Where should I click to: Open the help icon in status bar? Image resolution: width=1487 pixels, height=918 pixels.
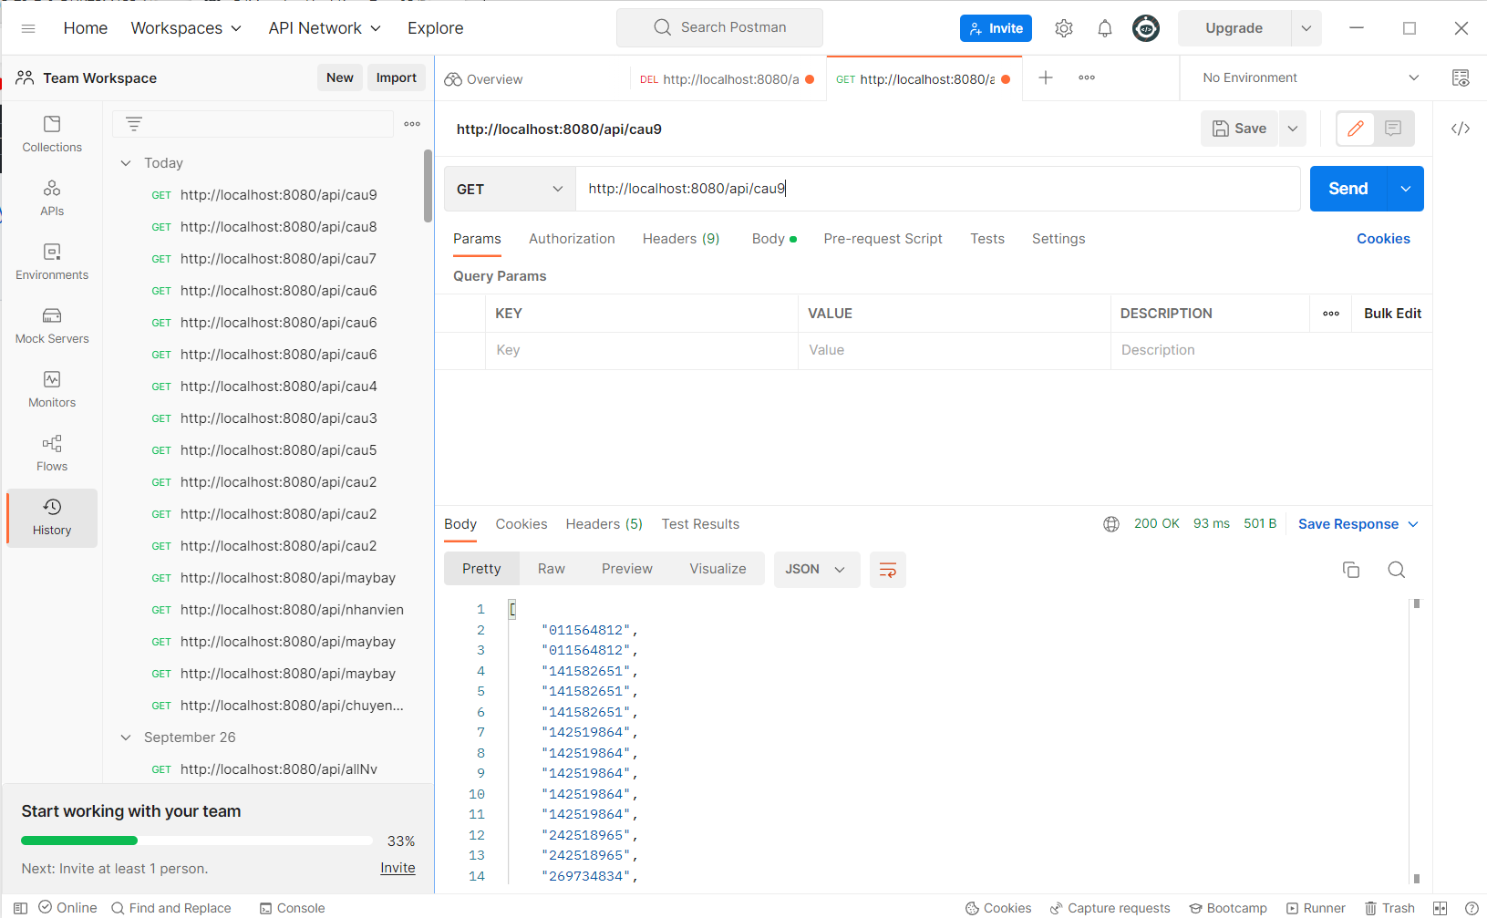click(1472, 908)
